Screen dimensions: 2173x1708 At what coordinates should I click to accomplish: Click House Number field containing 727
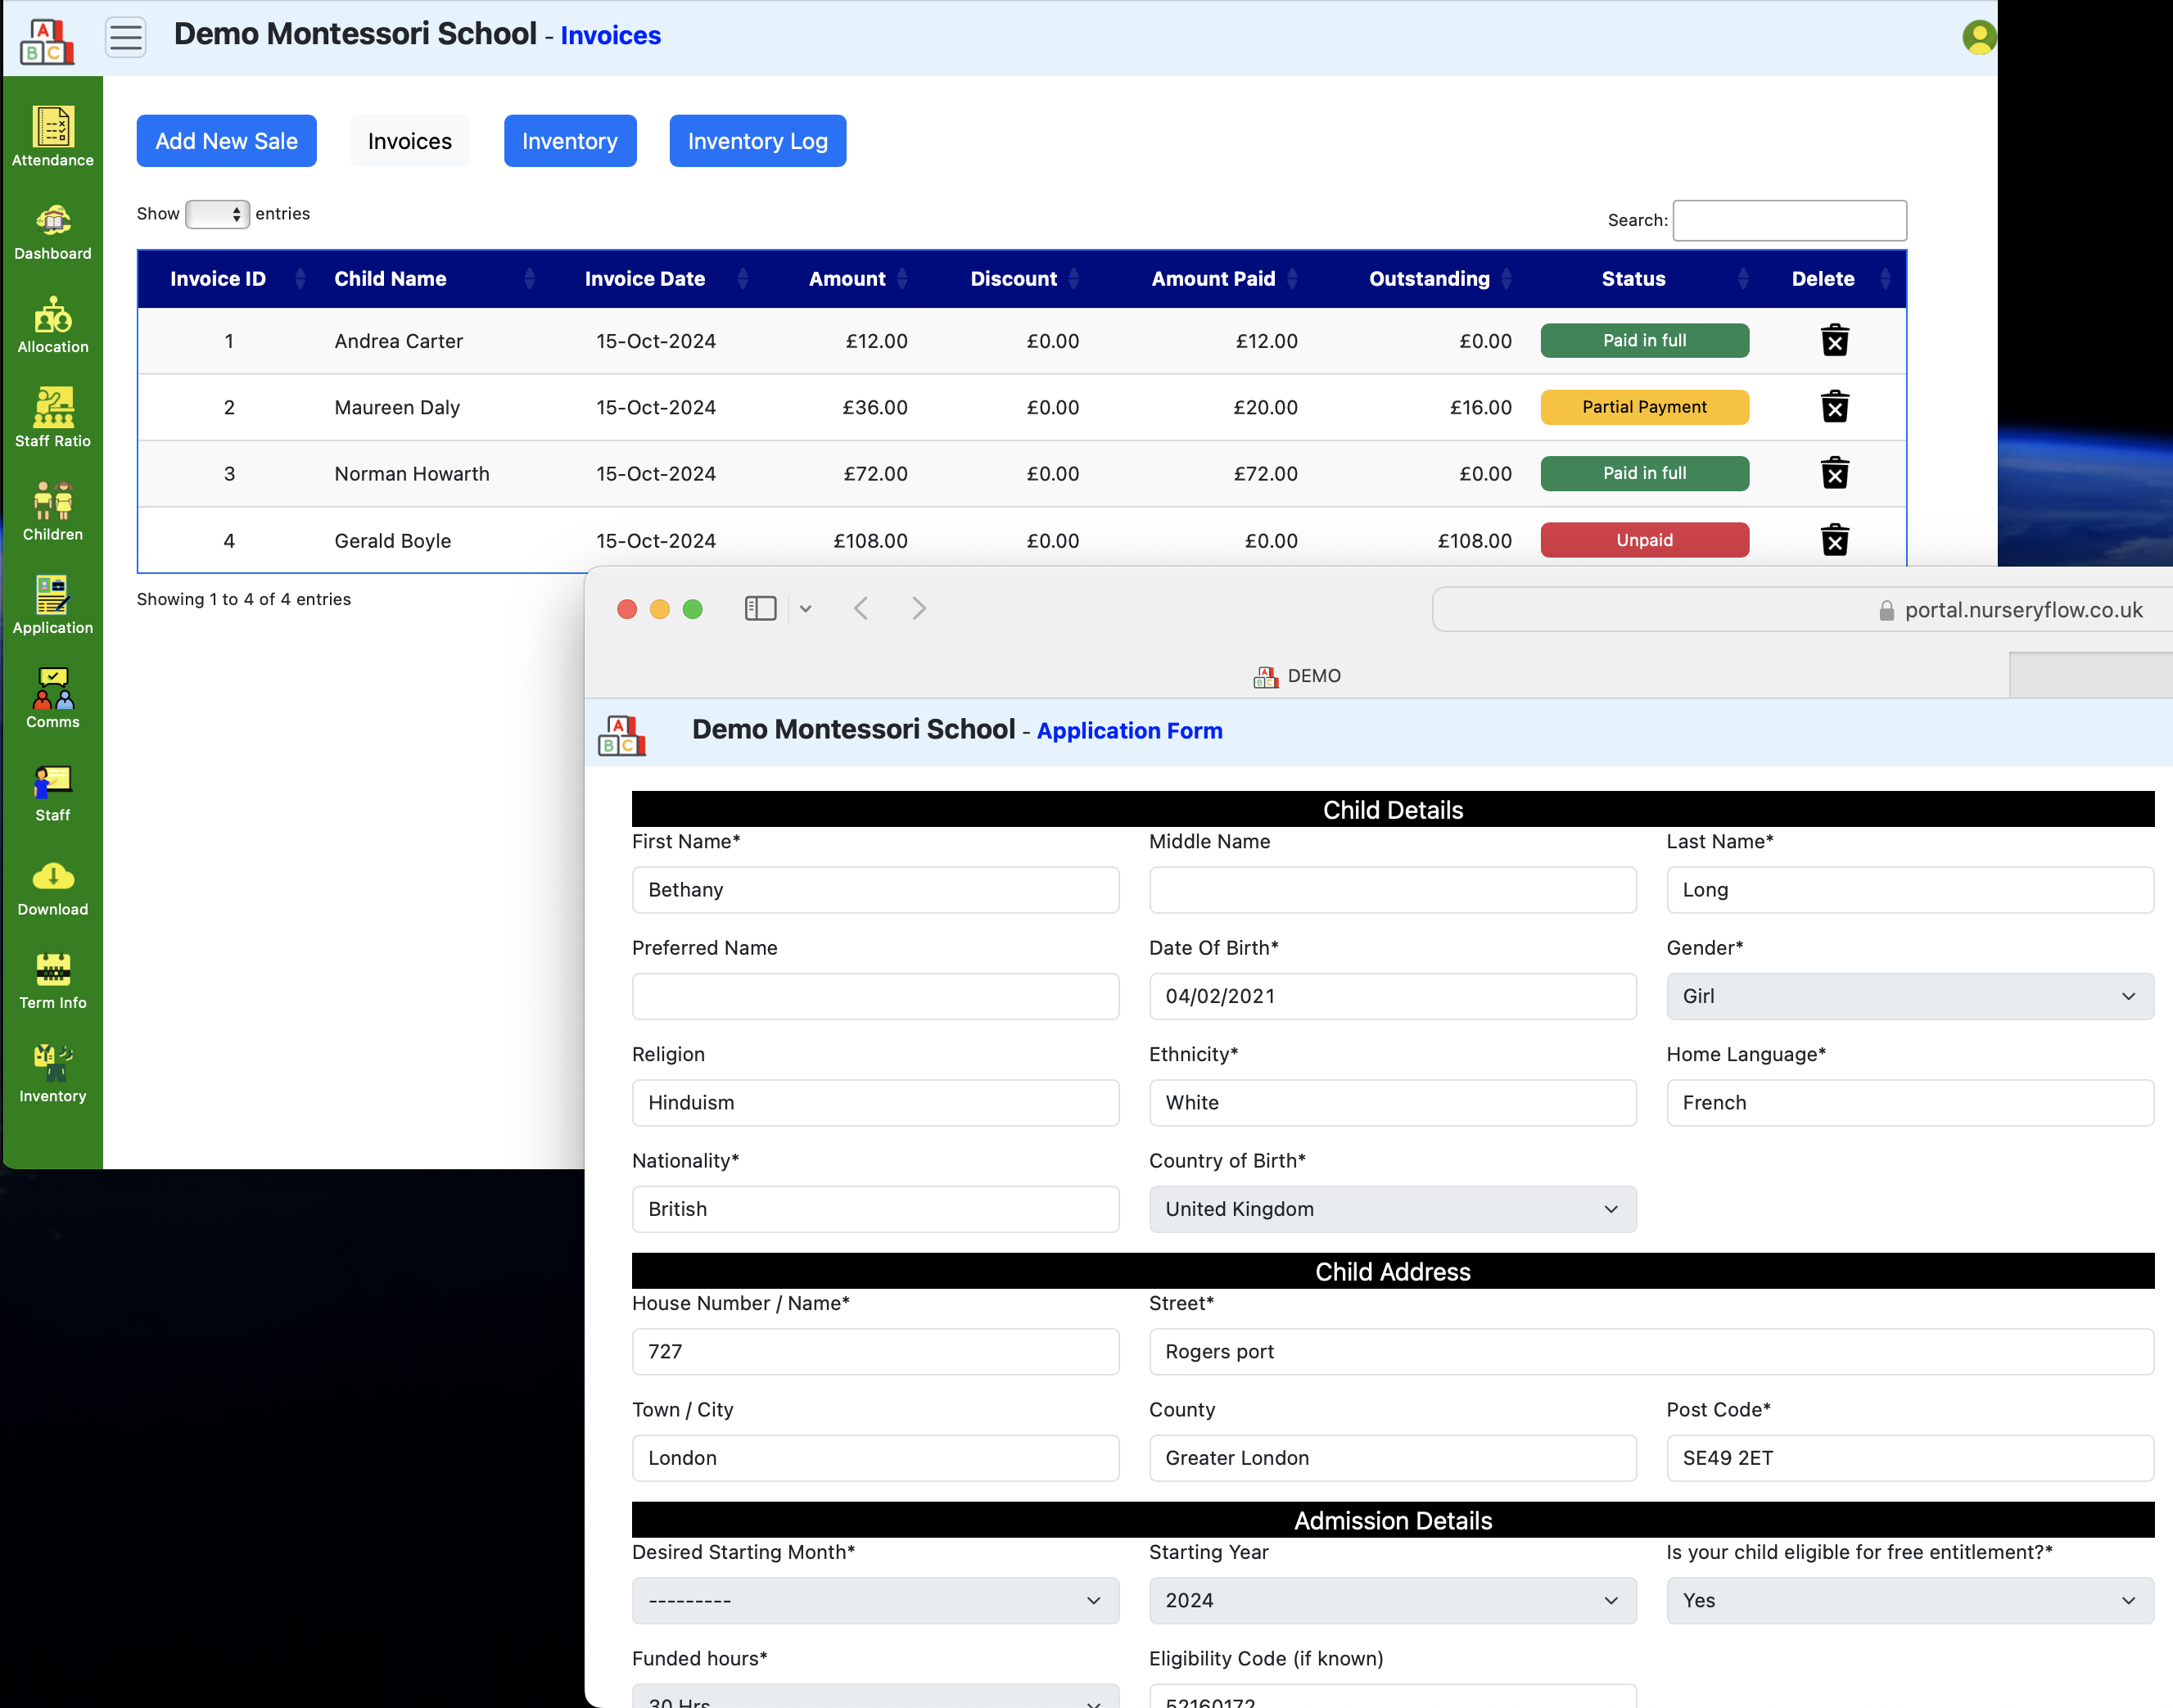pos(875,1351)
